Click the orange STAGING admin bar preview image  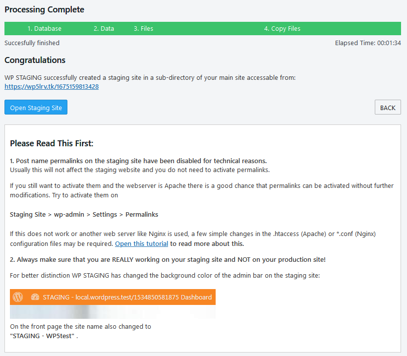[x=113, y=304]
